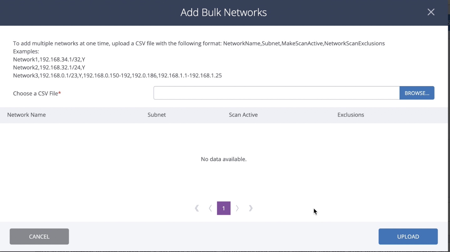Expand the Subnet column header
The image size is (450, 252).
[157, 115]
